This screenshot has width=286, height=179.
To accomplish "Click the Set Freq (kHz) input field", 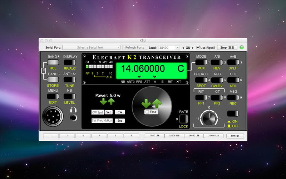I will (x=102, y=121).
